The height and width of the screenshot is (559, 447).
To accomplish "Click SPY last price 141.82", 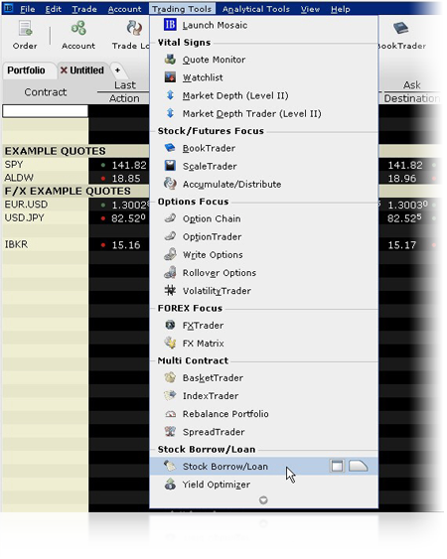I will pyautogui.click(x=129, y=165).
